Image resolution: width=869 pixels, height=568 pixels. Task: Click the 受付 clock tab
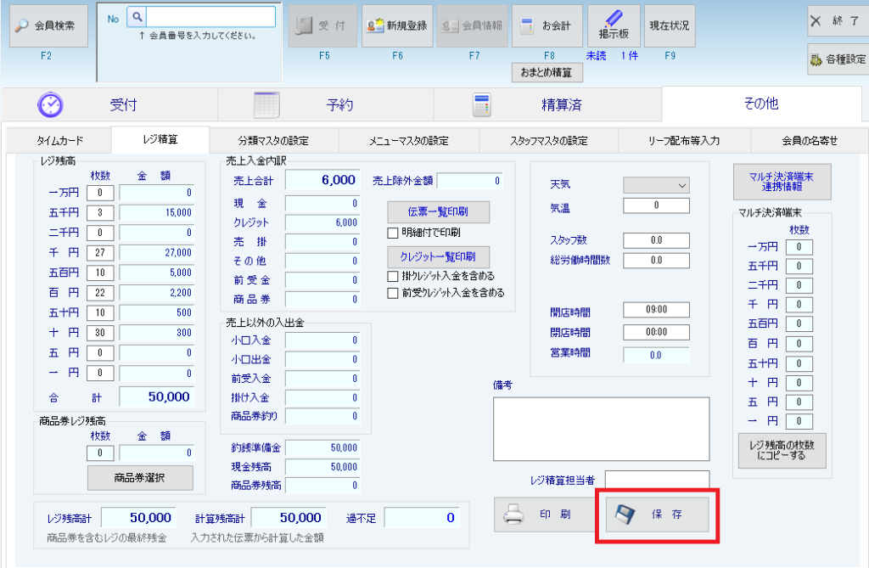tap(109, 104)
